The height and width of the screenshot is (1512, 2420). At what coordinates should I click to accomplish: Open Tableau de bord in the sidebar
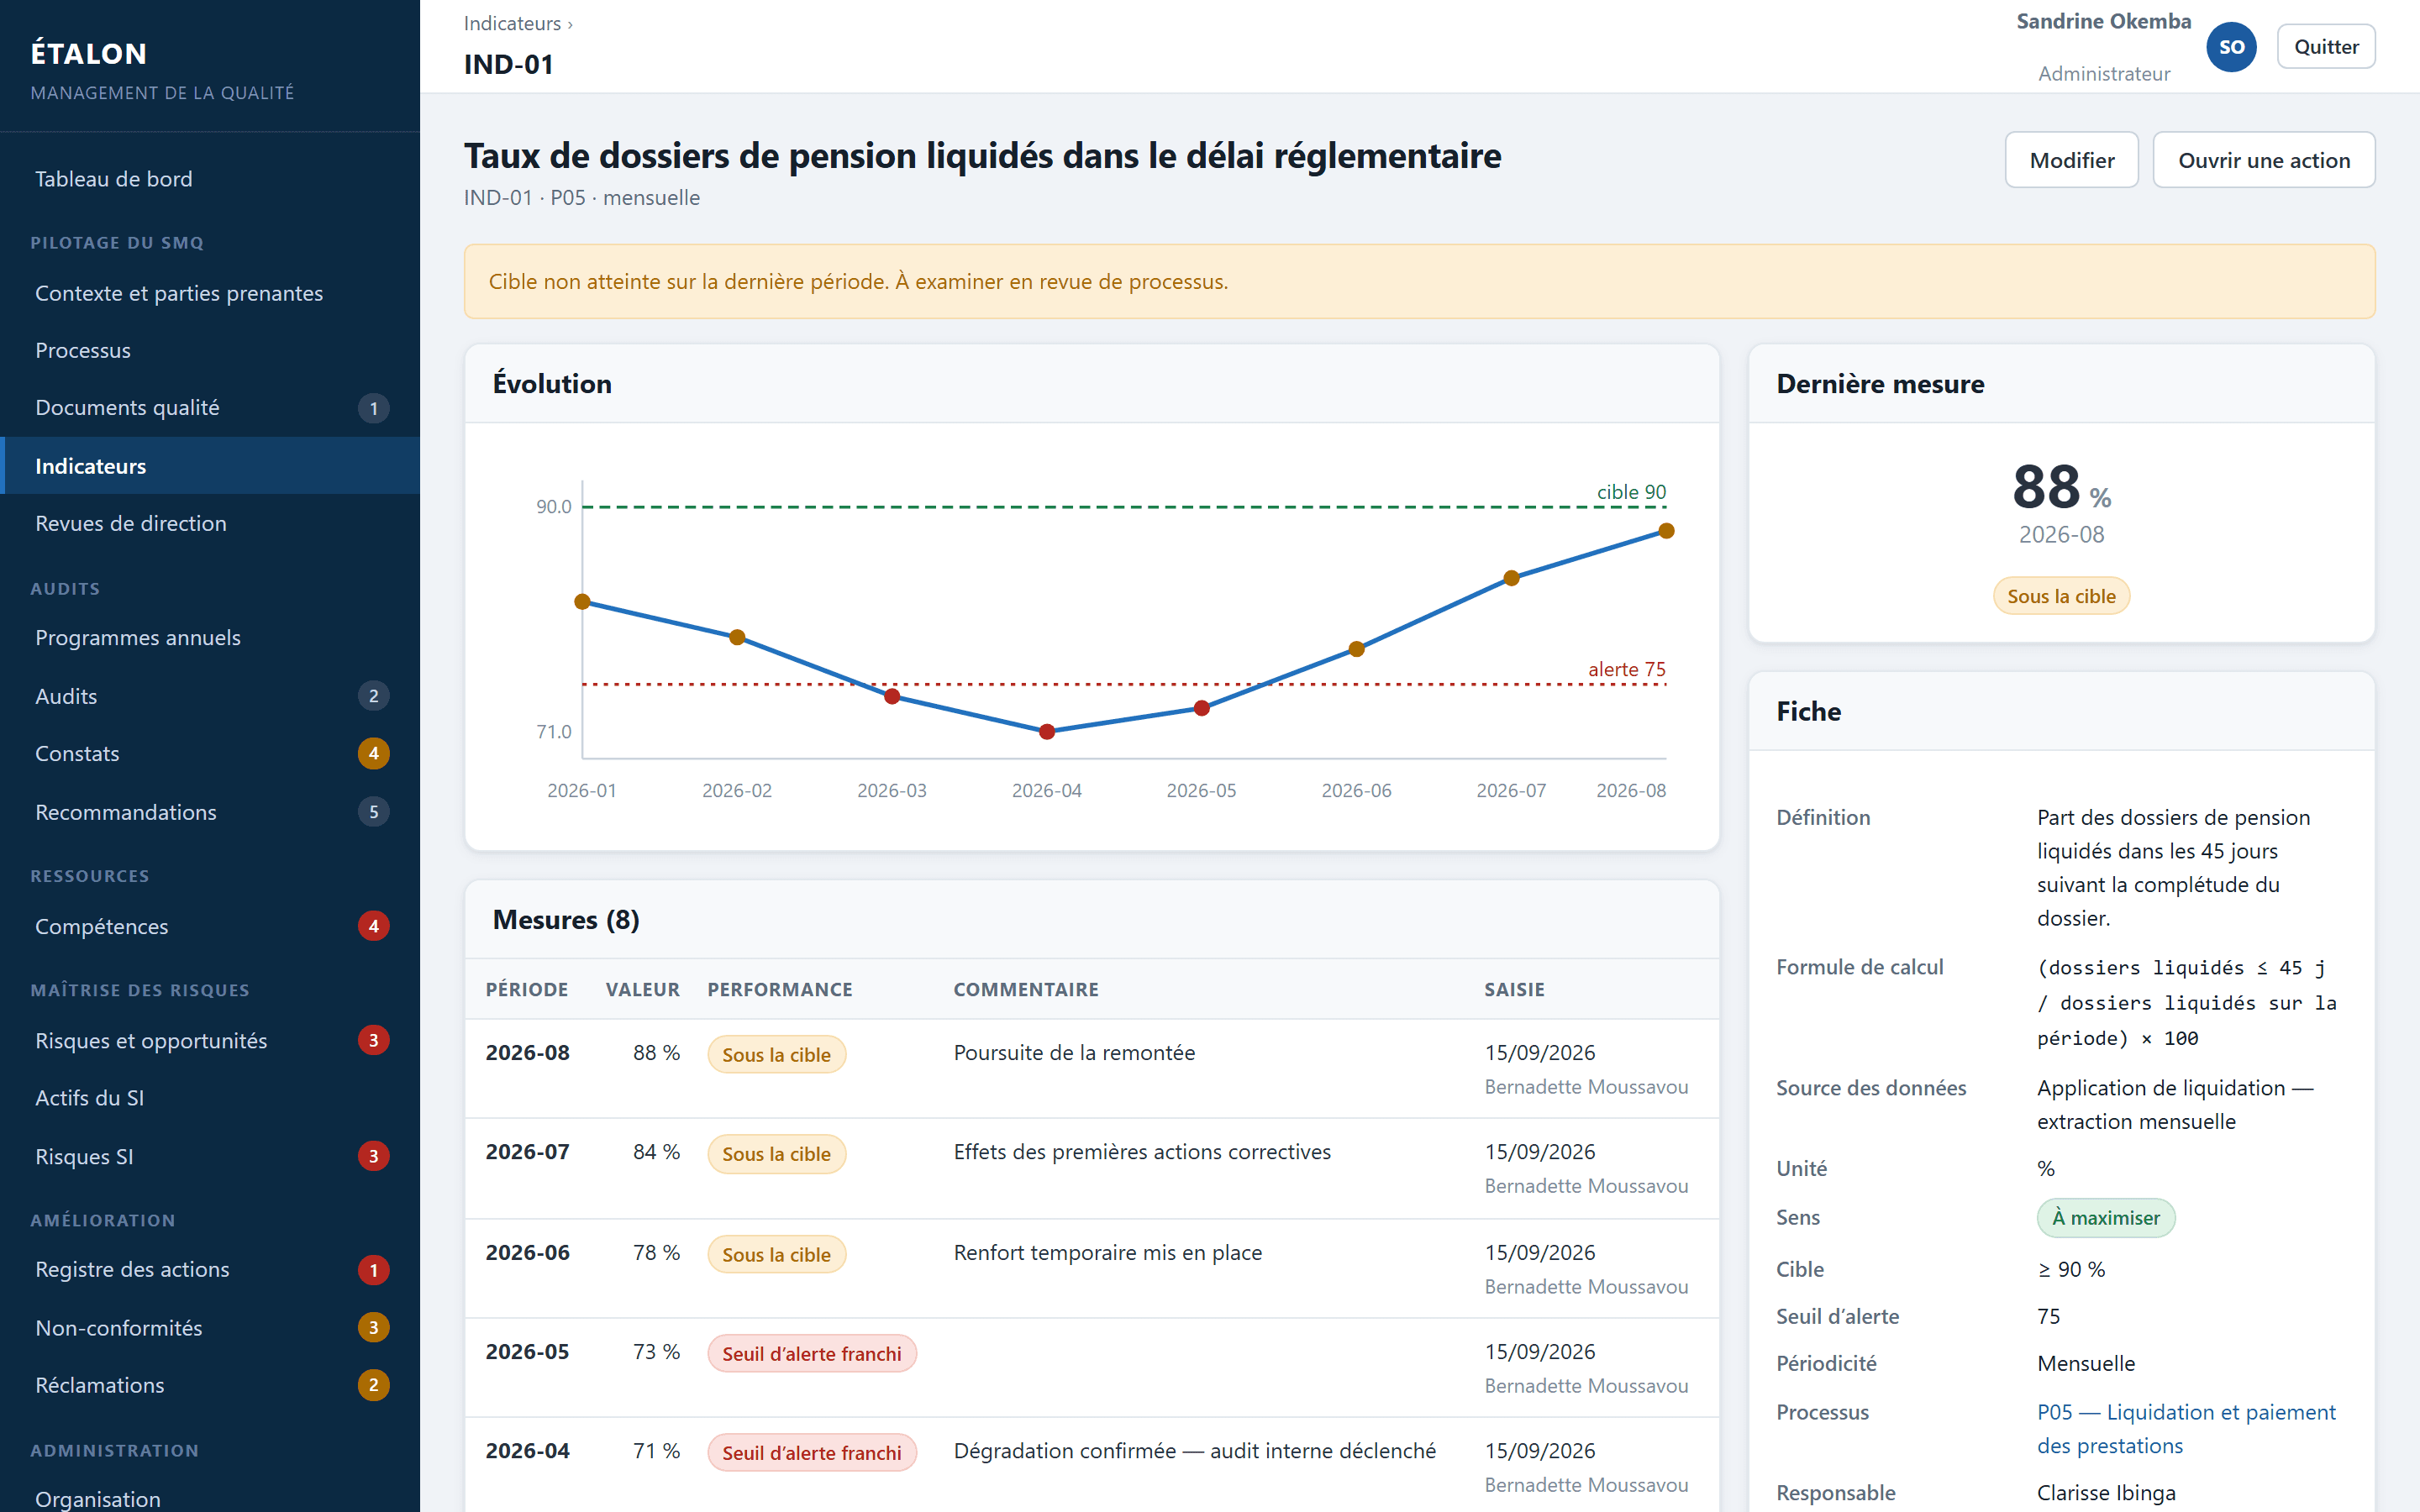click(x=210, y=179)
